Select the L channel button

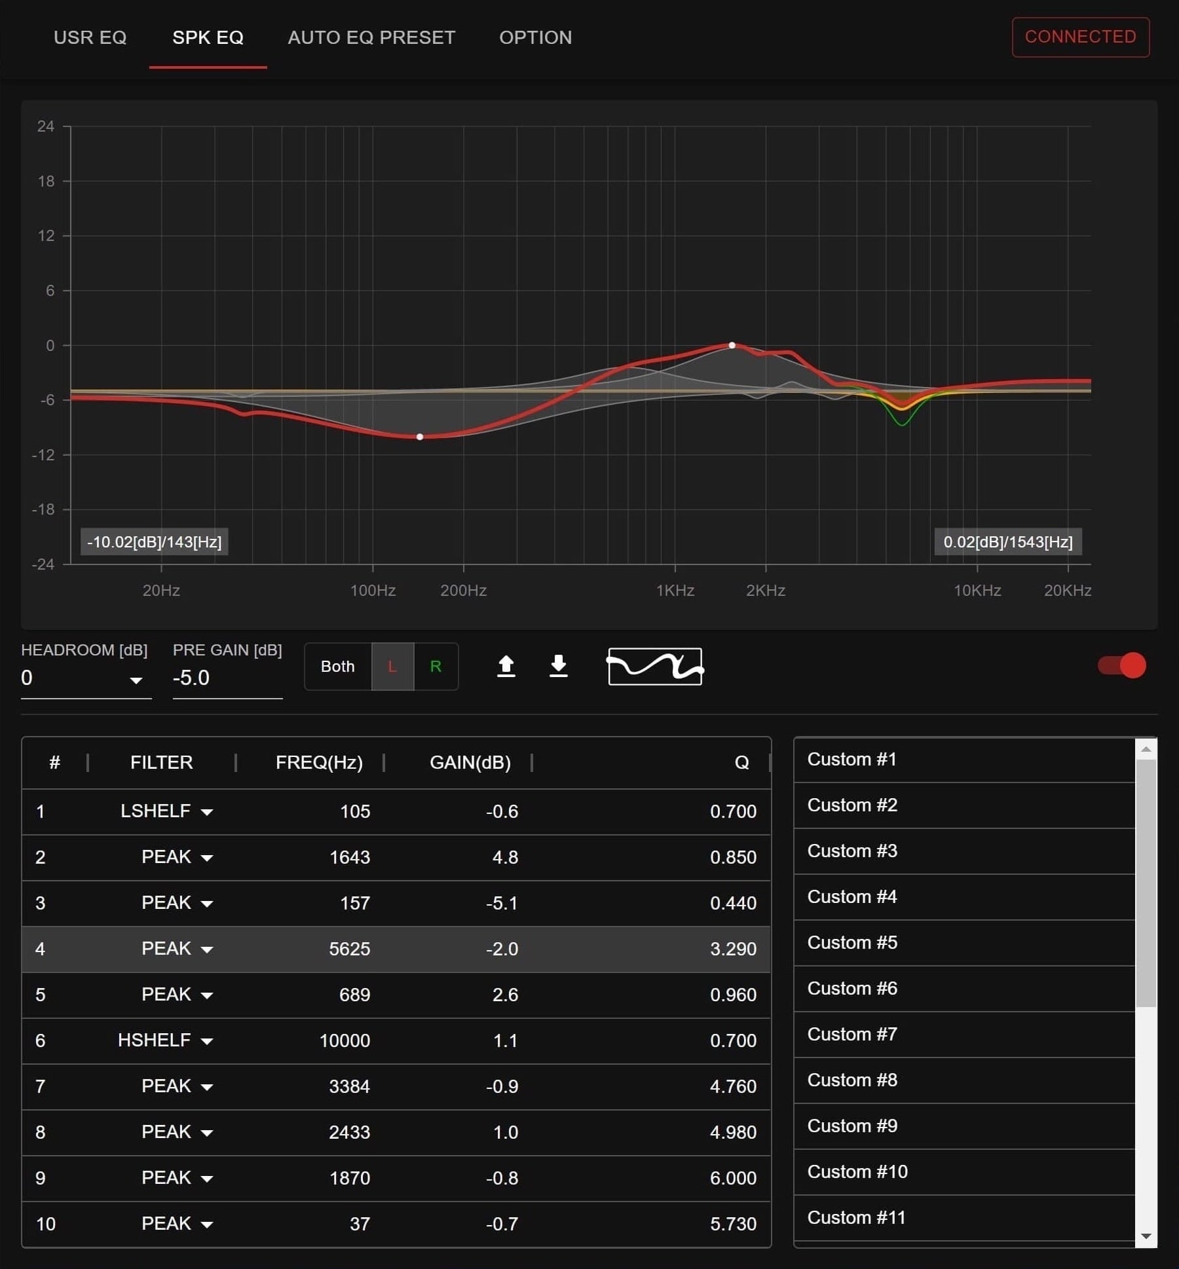392,667
